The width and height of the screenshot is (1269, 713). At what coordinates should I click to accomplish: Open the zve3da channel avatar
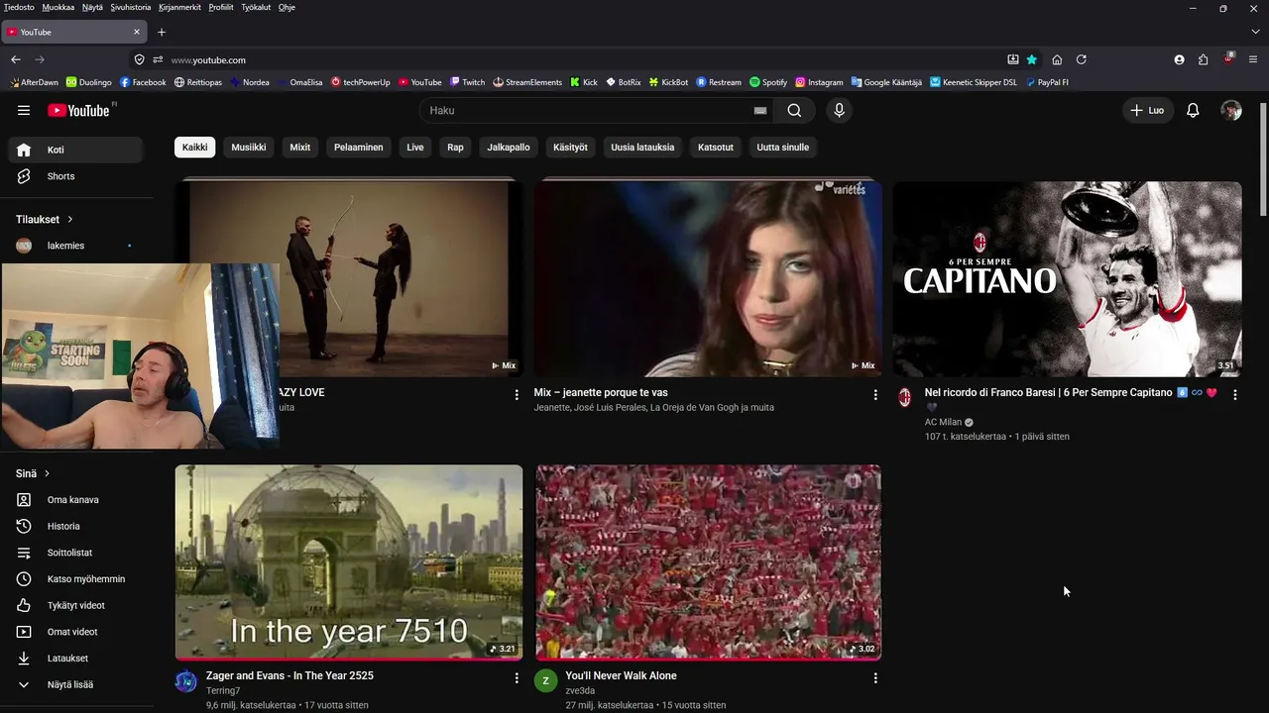pos(545,680)
